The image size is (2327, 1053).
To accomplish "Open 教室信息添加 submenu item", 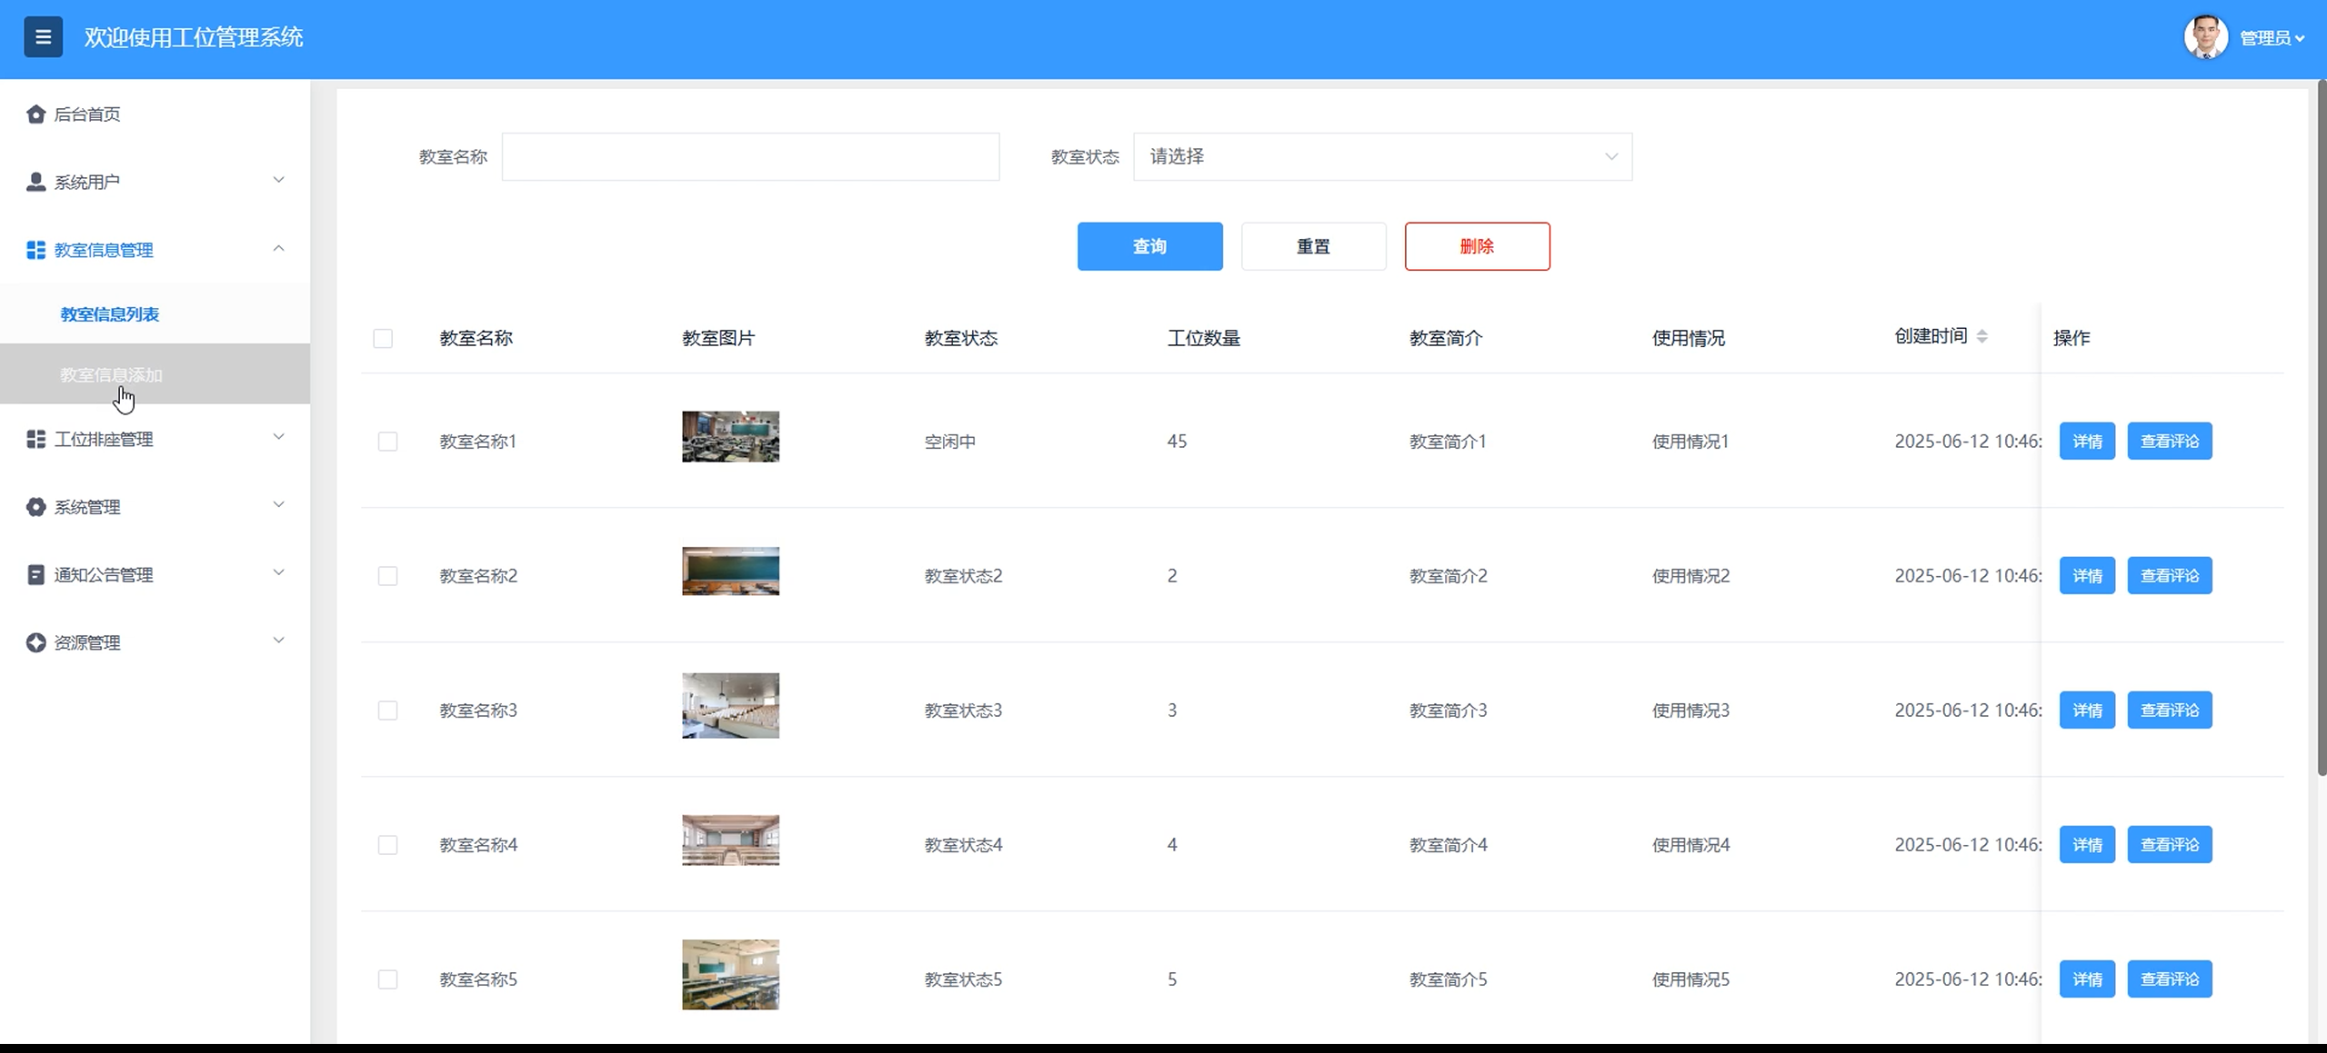I will tap(111, 374).
